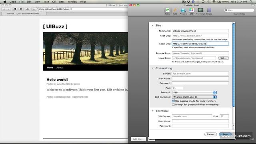256x144 pixels.
Task: Open the Hello world! post title
Action: click(57, 80)
